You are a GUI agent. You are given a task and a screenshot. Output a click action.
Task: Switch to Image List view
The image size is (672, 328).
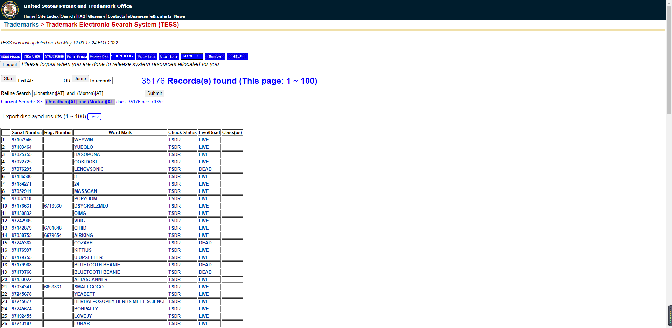pos(192,56)
